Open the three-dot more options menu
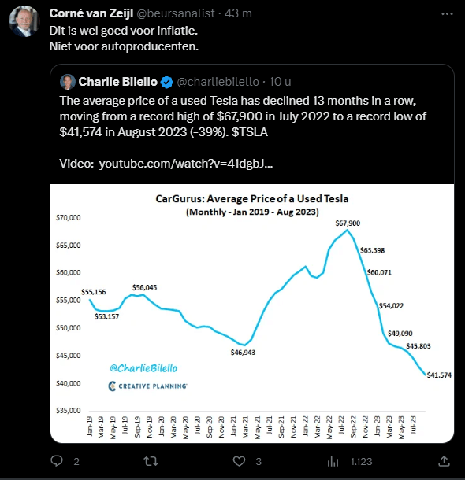 447,14
